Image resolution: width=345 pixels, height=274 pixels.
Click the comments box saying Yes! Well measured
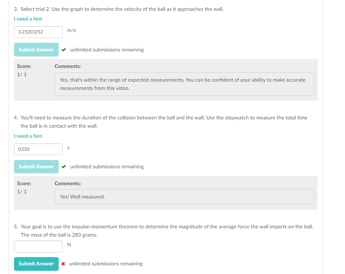click(x=184, y=197)
